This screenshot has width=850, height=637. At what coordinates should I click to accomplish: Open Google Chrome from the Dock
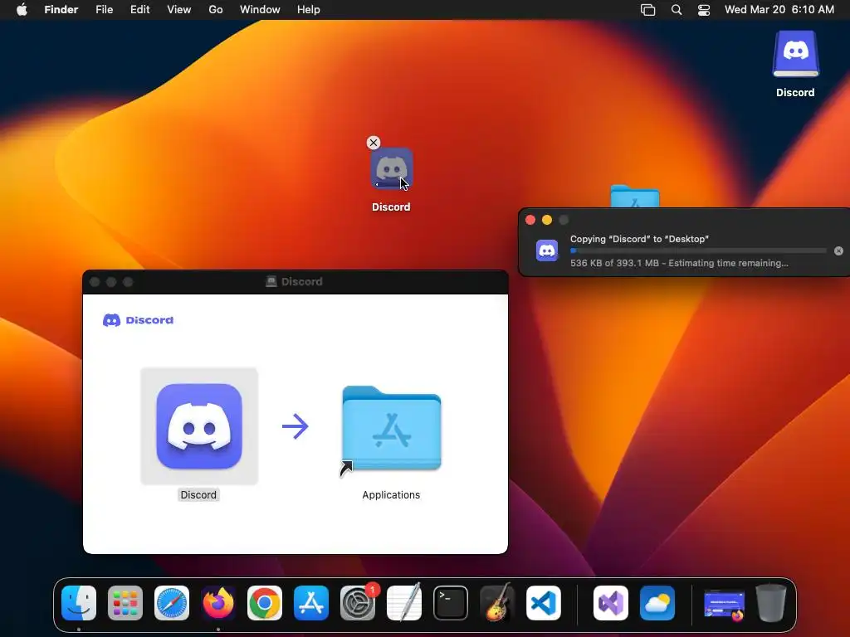coord(265,603)
